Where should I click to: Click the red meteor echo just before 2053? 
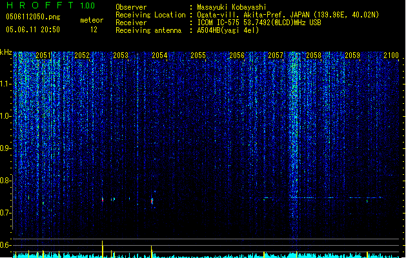103,200
